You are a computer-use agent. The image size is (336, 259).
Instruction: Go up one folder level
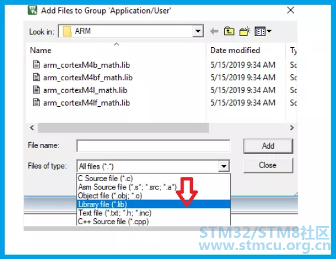tap(229, 31)
